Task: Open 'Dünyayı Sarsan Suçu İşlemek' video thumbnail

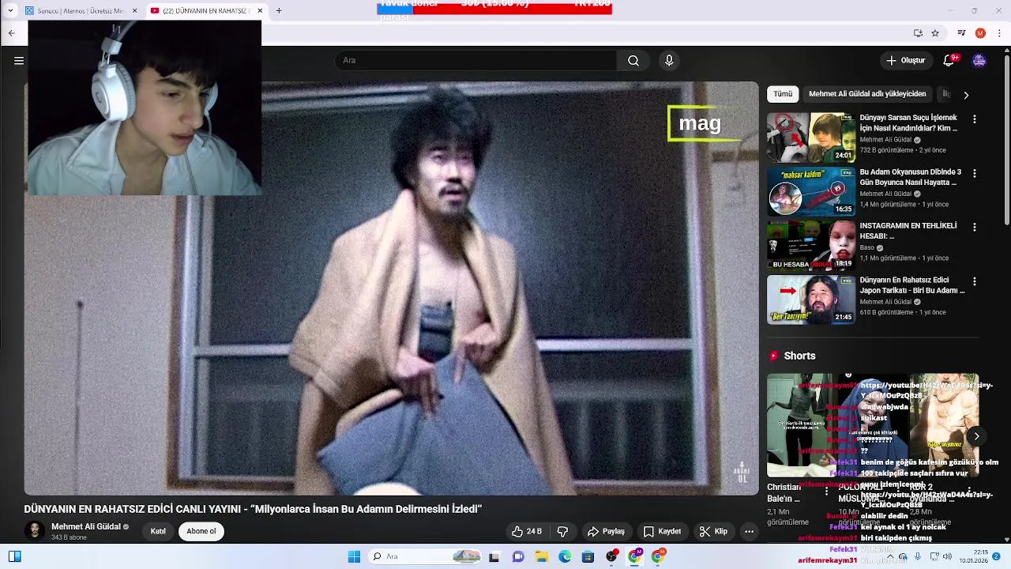Action: pyautogui.click(x=811, y=138)
